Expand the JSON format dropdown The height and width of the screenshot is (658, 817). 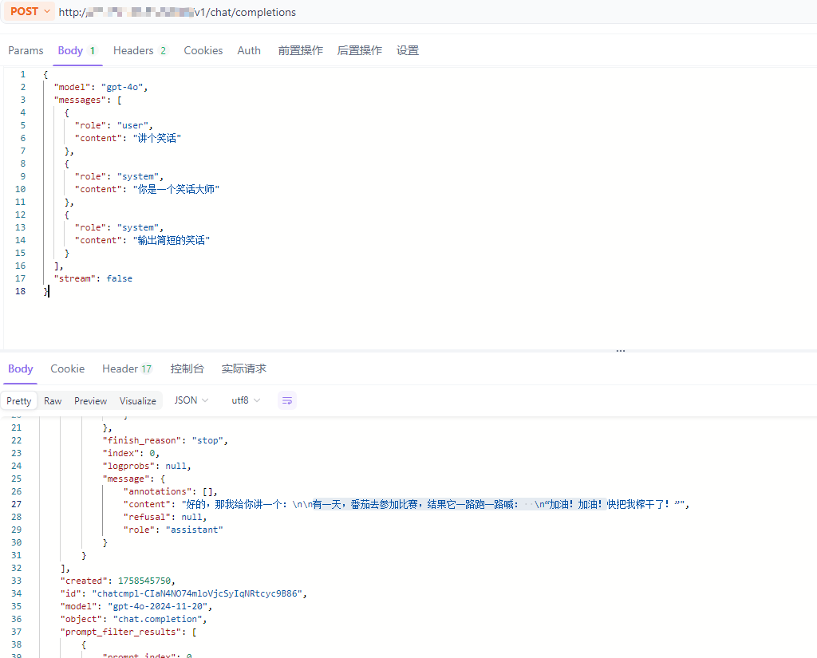(x=191, y=400)
